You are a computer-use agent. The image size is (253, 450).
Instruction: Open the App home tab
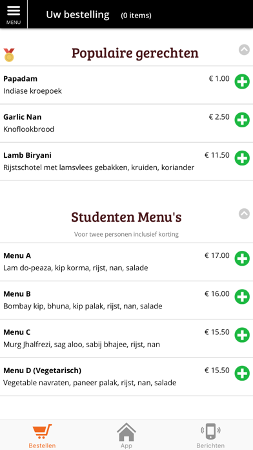[x=126, y=436]
